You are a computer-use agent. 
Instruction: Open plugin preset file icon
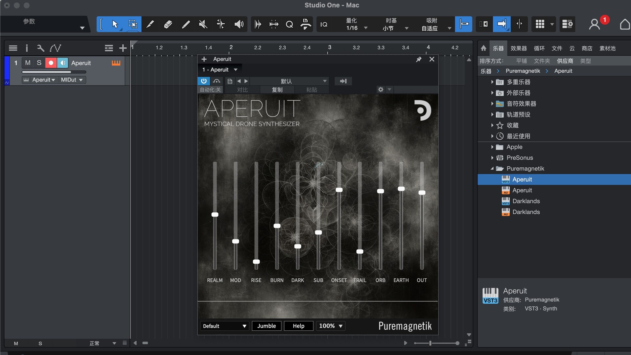pos(230,81)
